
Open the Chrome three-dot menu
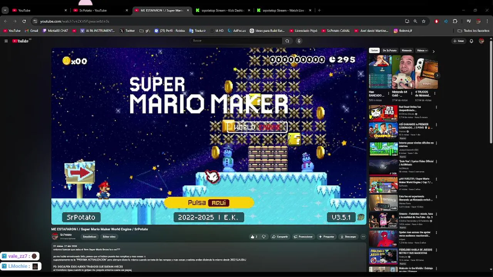tap(487, 21)
